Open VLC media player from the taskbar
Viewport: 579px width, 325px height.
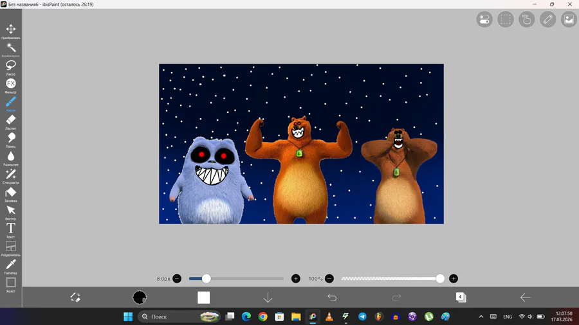[329, 317]
